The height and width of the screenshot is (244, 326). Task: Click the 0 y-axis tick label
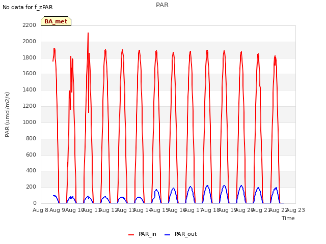pos(35,203)
